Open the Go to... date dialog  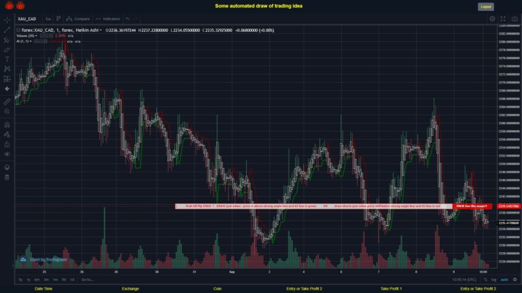[x=87, y=279]
